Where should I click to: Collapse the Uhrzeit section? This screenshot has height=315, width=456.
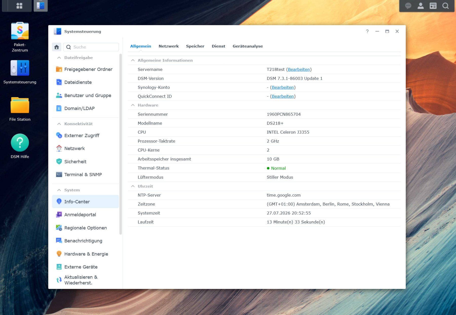133,186
